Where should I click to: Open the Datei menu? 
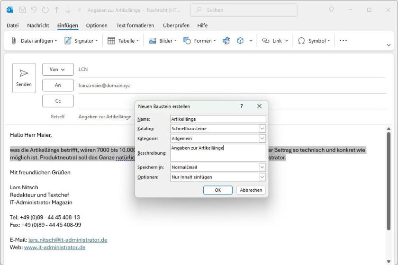point(13,26)
